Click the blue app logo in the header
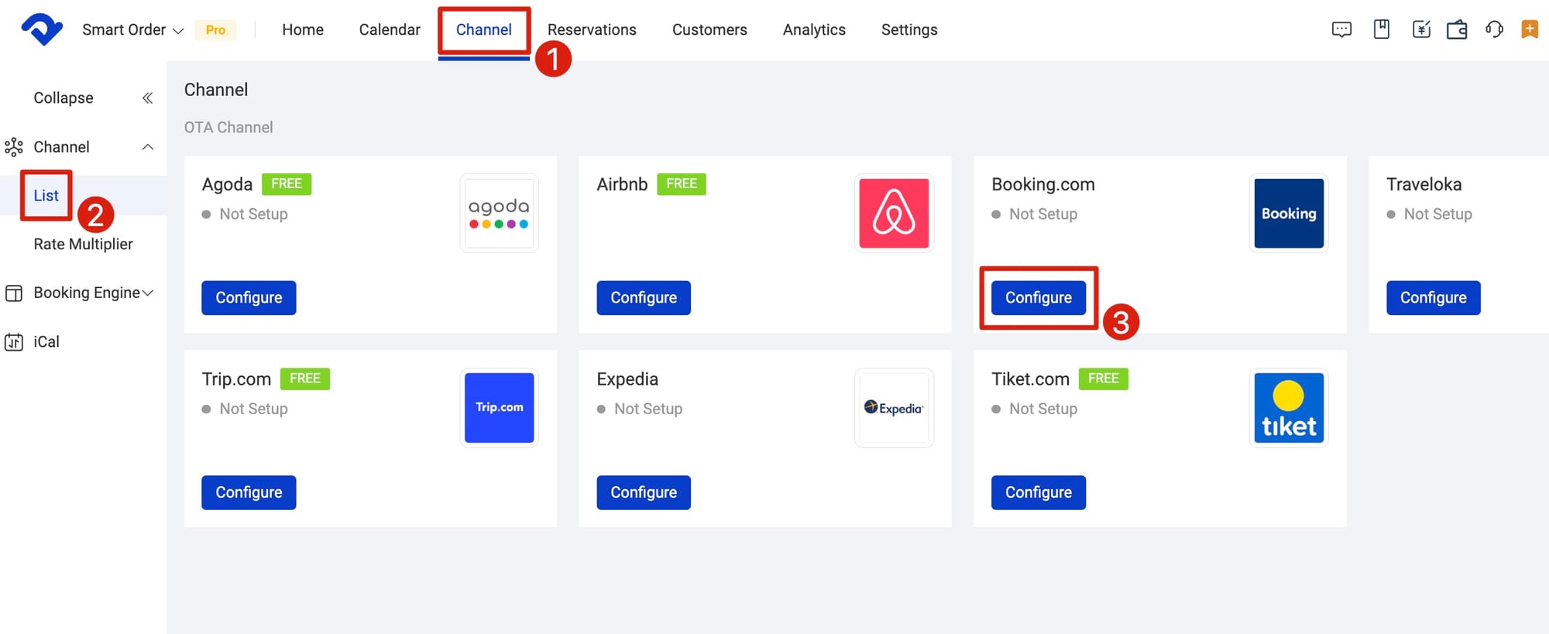This screenshot has width=1549, height=634. [x=42, y=29]
